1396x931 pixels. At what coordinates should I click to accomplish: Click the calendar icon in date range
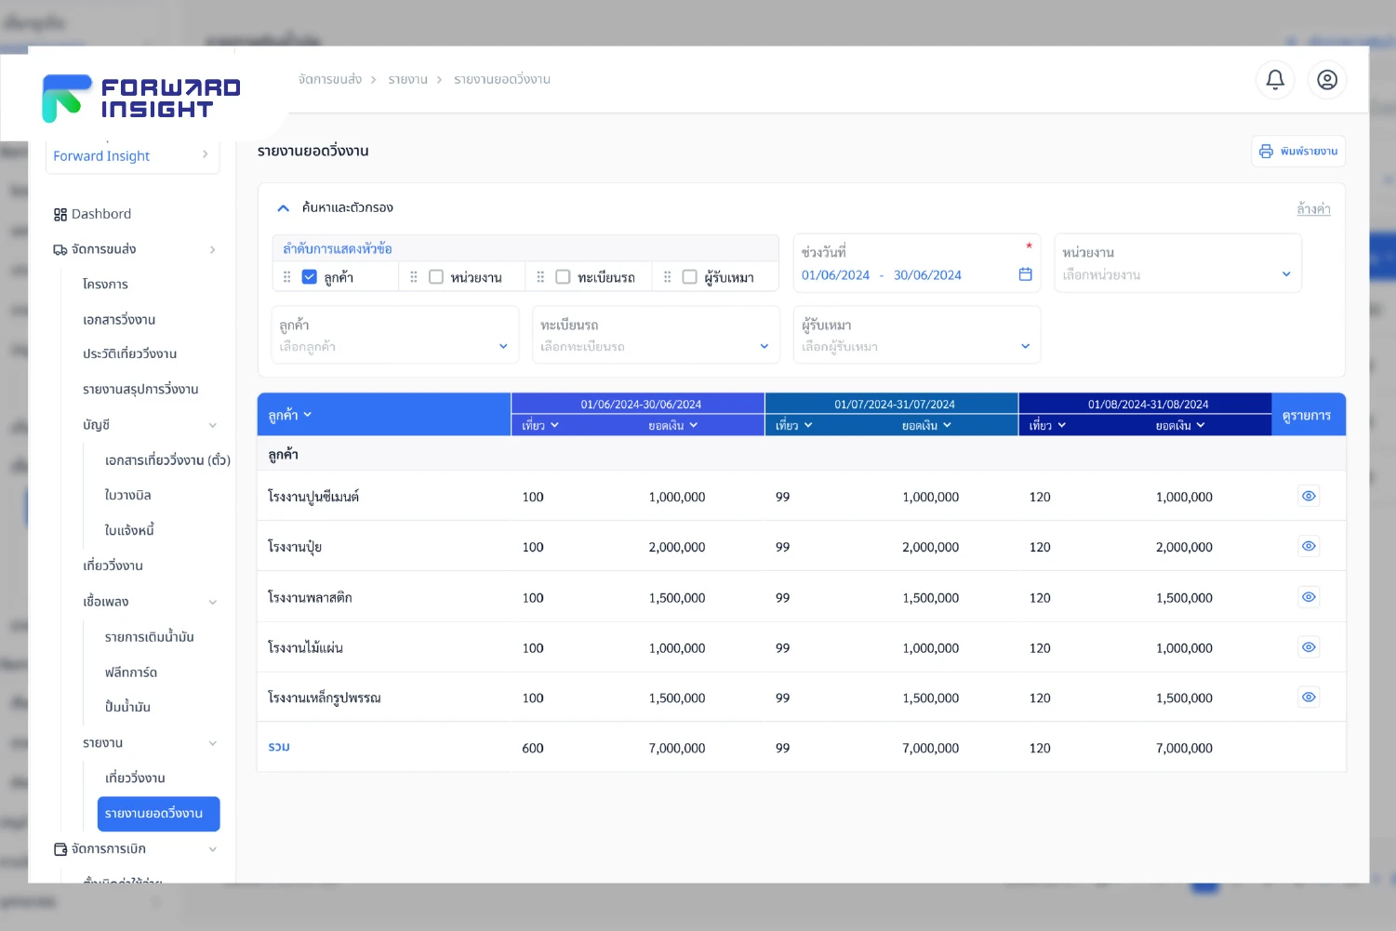coord(1025,274)
